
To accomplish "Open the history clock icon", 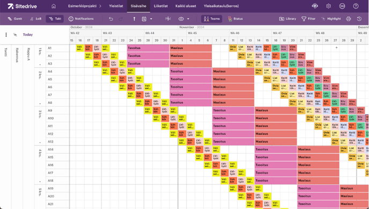I will point(359,19).
